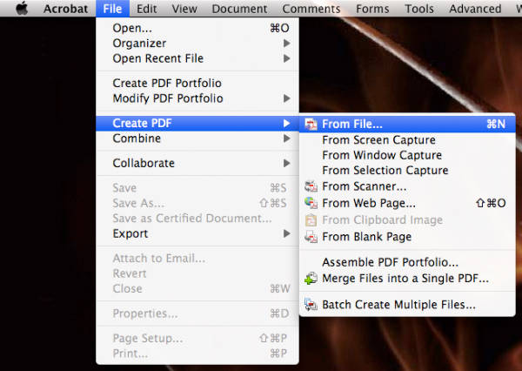Click the greyed From Clipboard Image icon
This screenshot has height=371, width=522.
[x=311, y=220]
